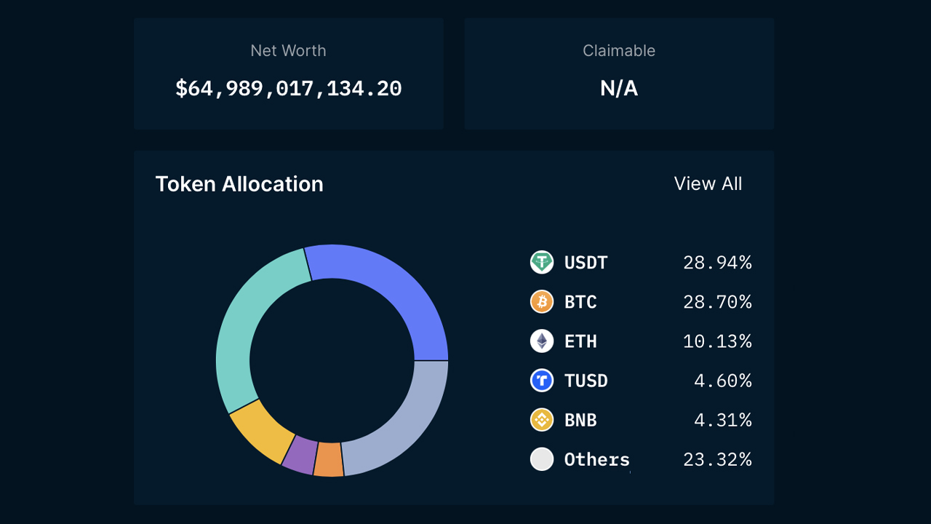This screenshot has height=524, width=931.
Task: Click the net worth dollar amount
Action: (x=288, y=88)
